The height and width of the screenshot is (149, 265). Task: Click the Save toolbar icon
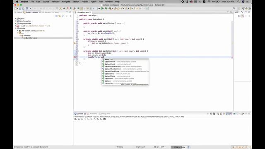click(20, 8)
